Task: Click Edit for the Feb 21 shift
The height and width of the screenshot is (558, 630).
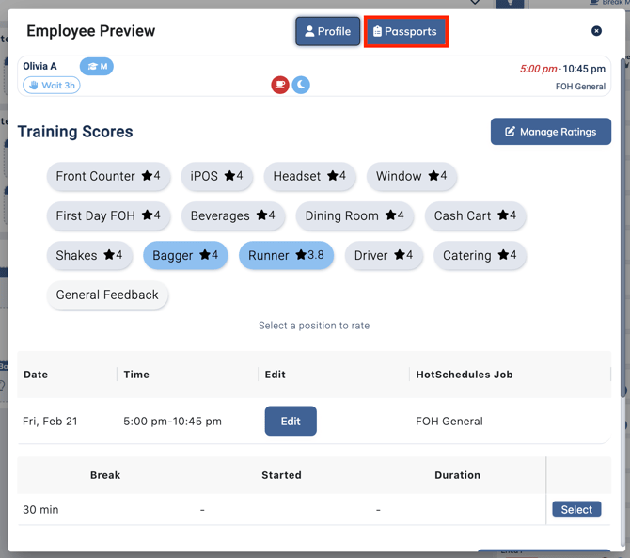Action: click(x=291, y=421)
